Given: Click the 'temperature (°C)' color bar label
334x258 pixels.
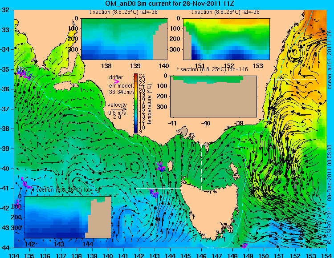Looking at the screenshot, I should click(149, 104).
